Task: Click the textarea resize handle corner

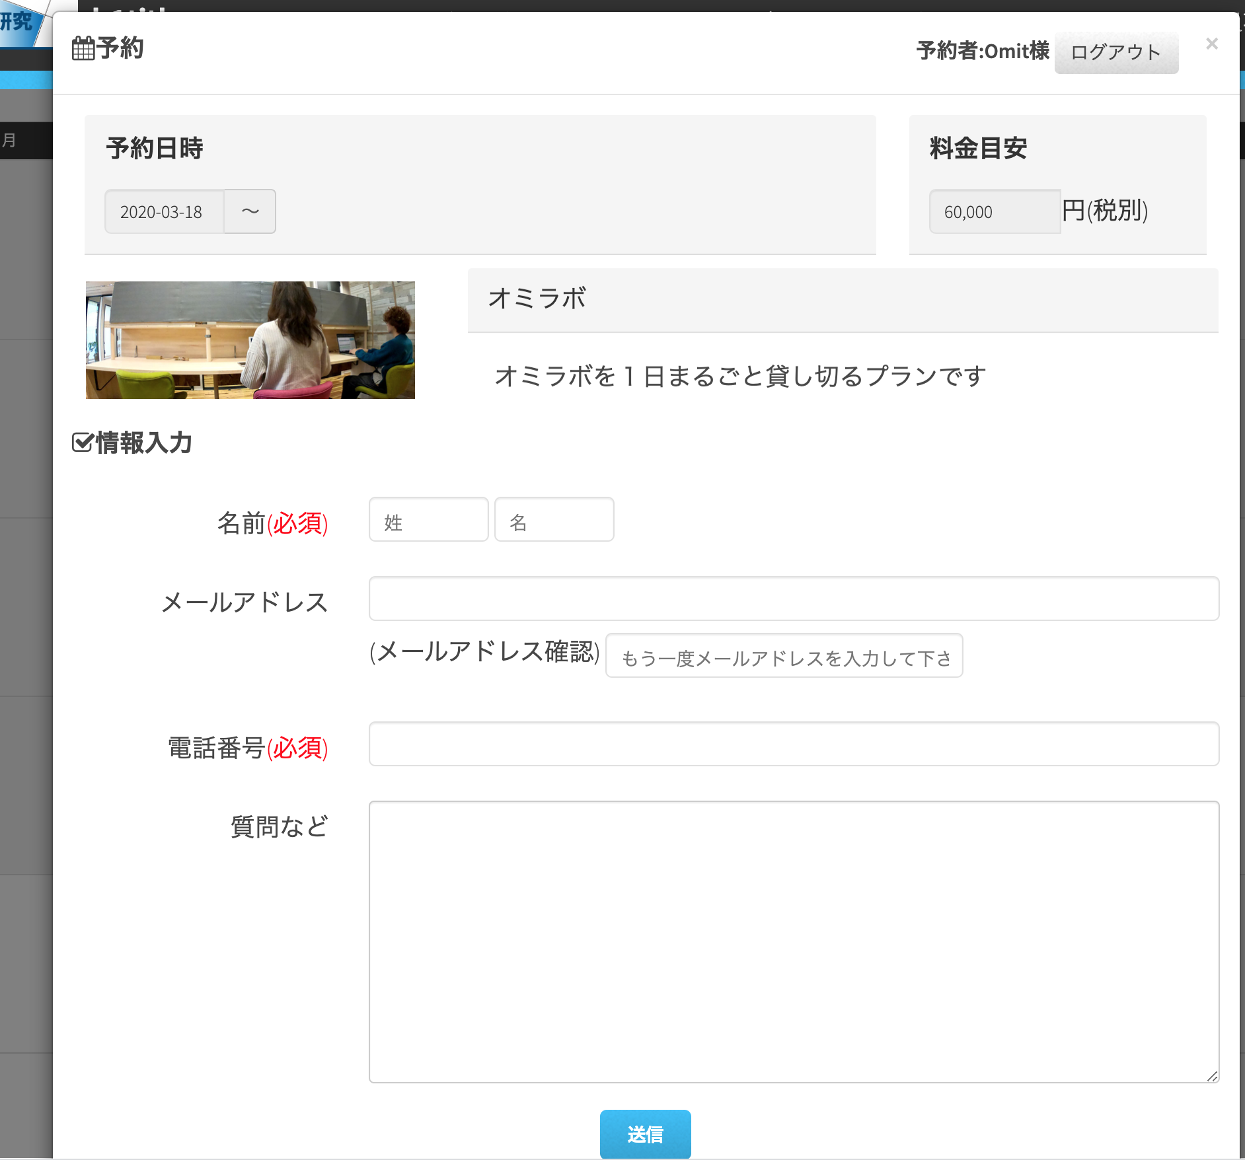Action: pyautogui.click(x=1212, y=1076)
